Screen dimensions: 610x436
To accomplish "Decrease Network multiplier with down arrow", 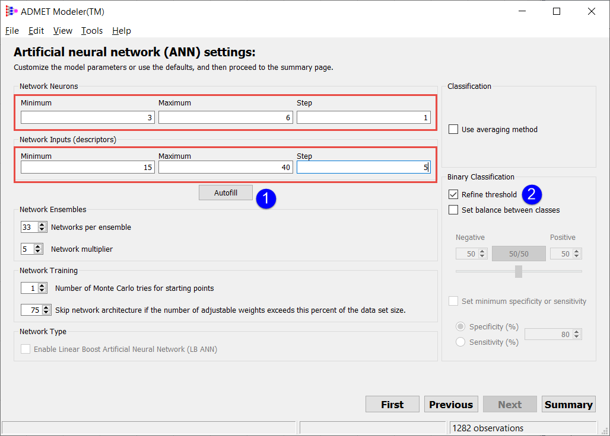I will click(38, 251).
